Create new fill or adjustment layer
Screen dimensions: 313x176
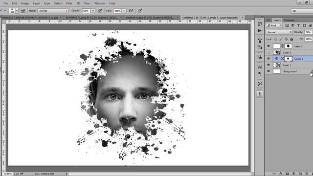tap(294, 174)
